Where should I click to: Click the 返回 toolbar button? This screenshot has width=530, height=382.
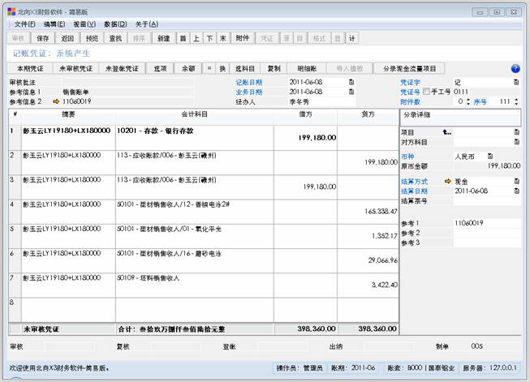click(67, 38)
